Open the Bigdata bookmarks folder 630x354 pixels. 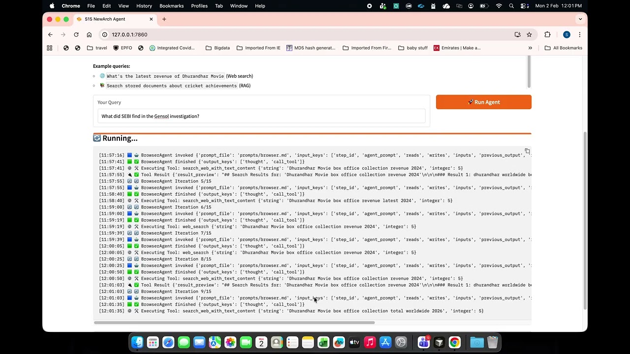coord(218,48)
